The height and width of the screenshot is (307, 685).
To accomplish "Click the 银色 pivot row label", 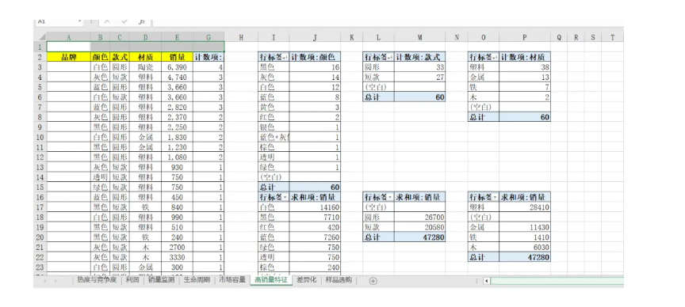I will click(274, 127).
